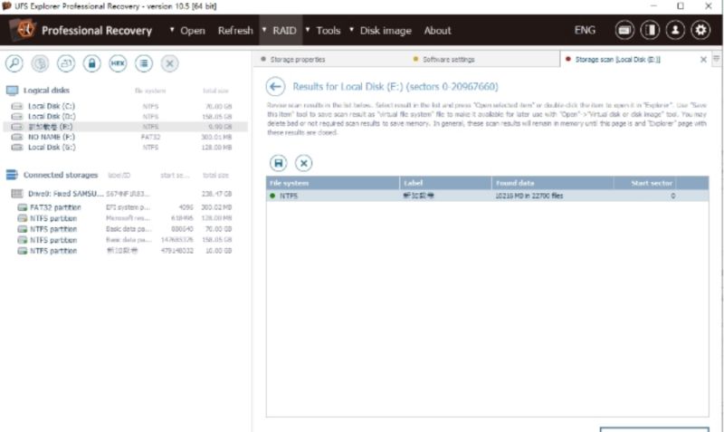The height and width of the screenshot is (432, 724).
Task: Expand the Disk image dropdown arrow
Action: coord(351,30)
